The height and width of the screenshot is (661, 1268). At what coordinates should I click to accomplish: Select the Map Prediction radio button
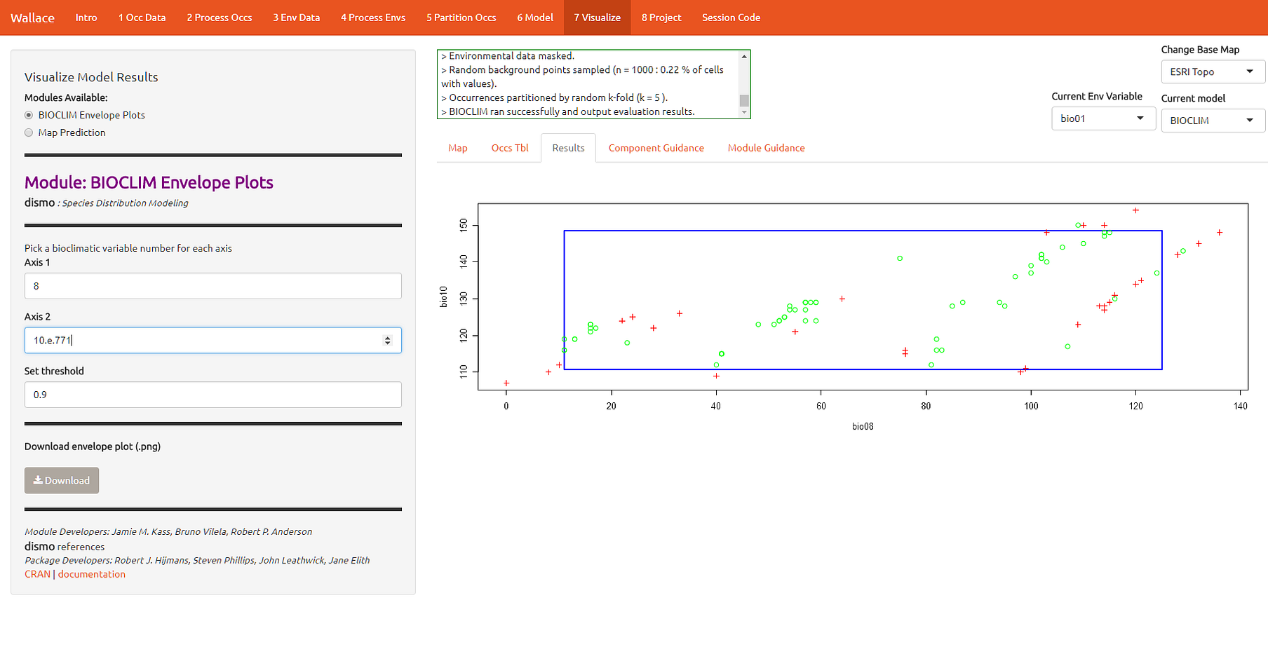[x=29, y=132]
